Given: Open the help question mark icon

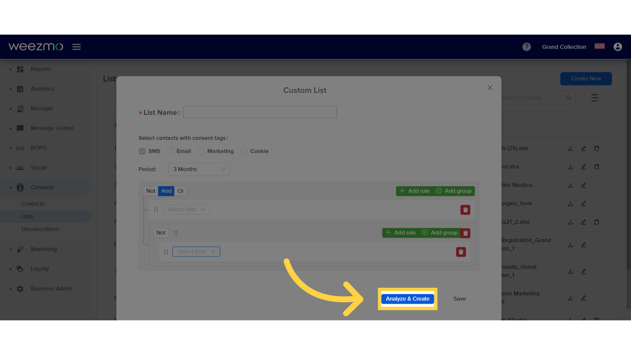Looking at the screenshot, I should [x=526, y=47].
